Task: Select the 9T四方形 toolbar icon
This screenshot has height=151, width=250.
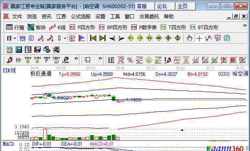Action: (204, 27)
